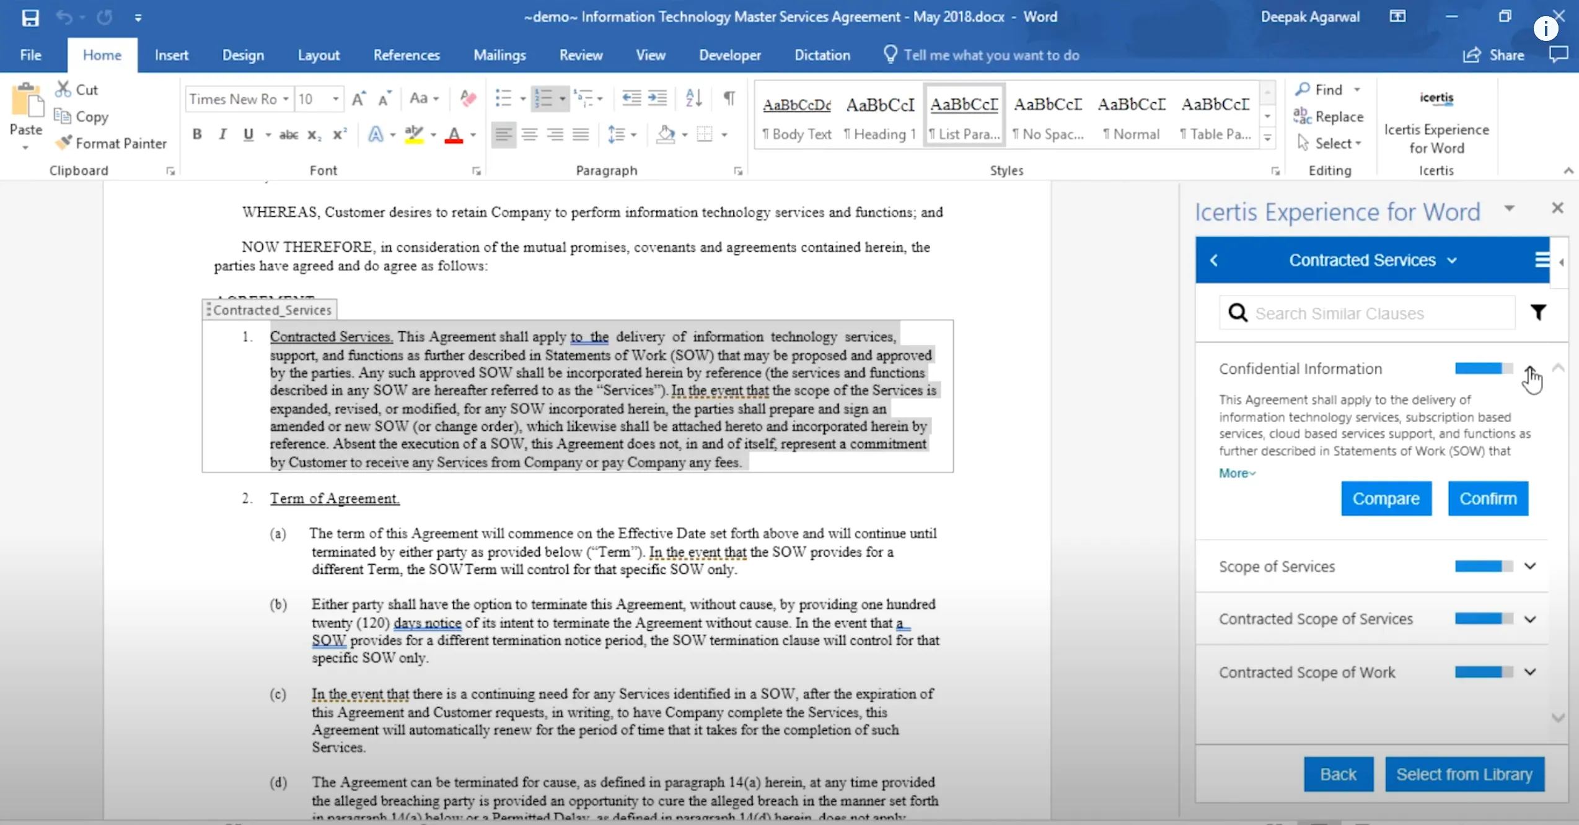The width and height of the screenshot is (1579, 825).
Task: Expand the Scope of Services clause
Action: [1530, 566]
